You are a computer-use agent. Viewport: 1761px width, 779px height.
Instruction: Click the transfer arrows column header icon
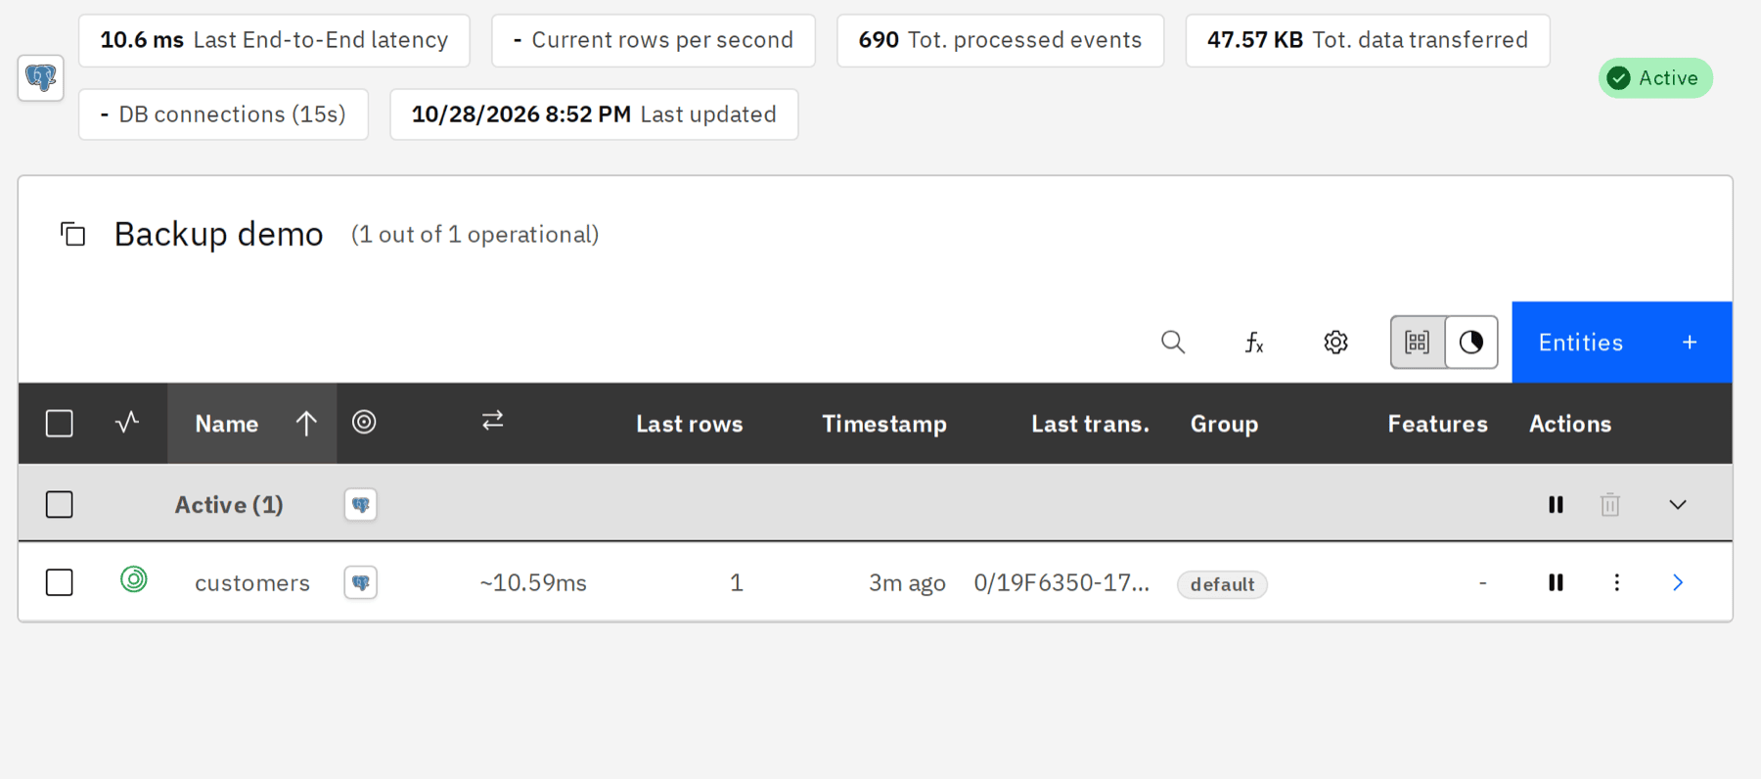click(x=493, y=421)
